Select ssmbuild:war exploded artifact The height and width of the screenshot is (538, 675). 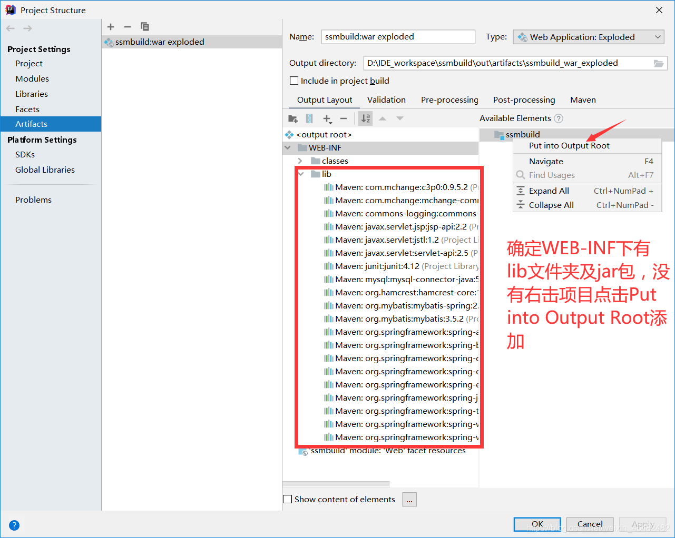(192, 42)
